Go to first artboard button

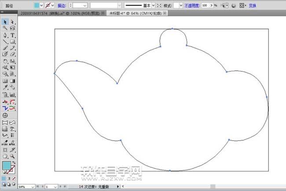pos(37,187)
